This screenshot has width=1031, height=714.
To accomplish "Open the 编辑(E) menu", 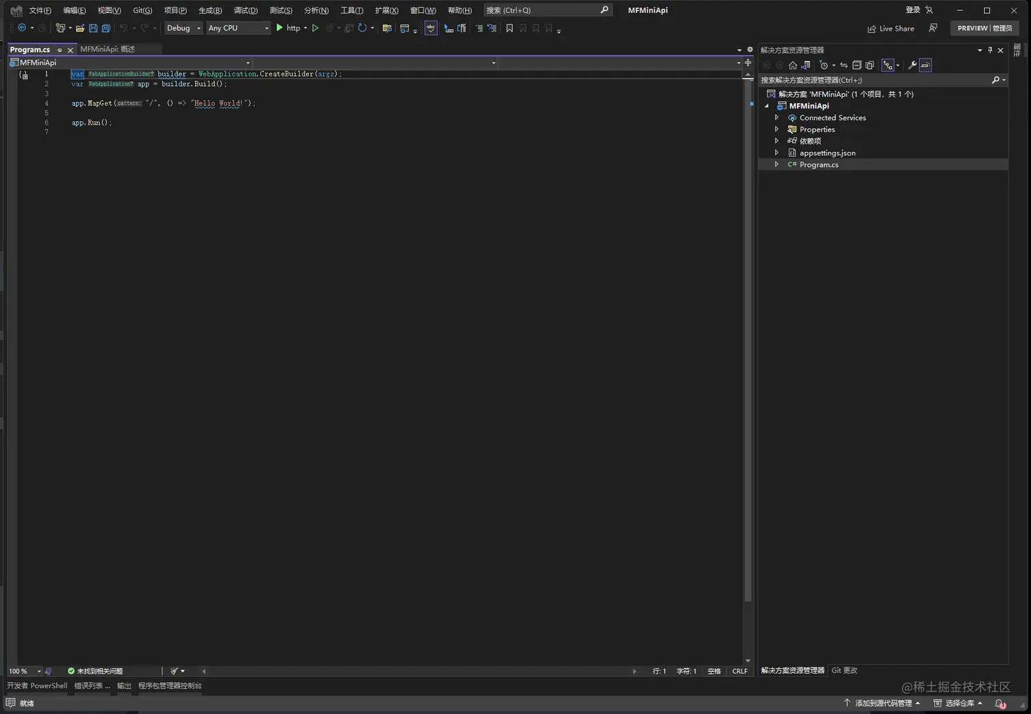I will pyautogui.click(x=74, y=10).
